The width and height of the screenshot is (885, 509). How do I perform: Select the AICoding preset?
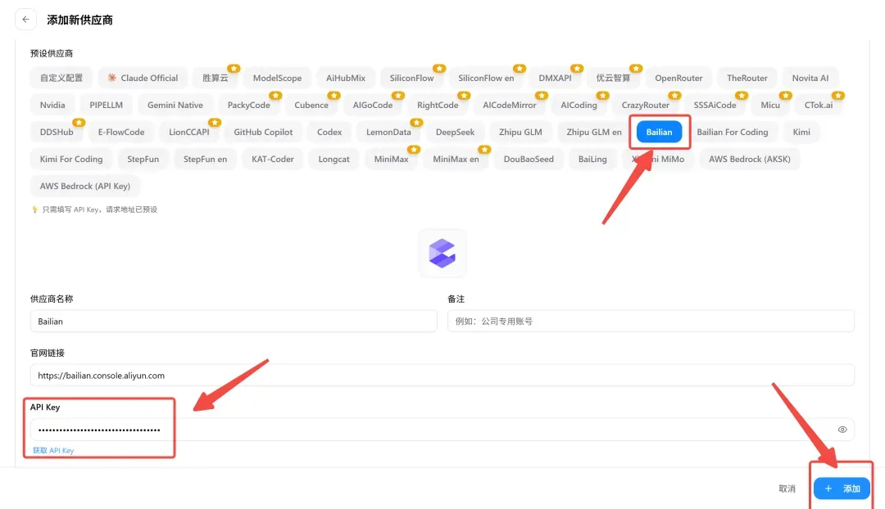[x=579, y=105]
